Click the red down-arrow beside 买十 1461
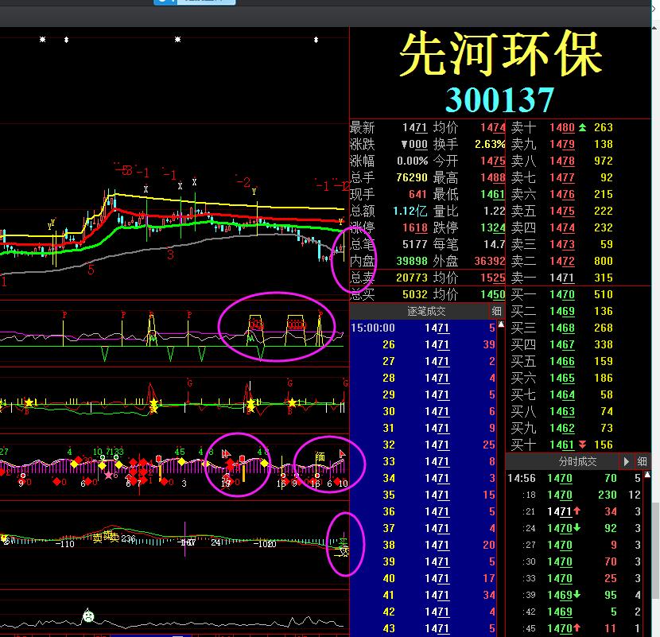 point(582,445)
